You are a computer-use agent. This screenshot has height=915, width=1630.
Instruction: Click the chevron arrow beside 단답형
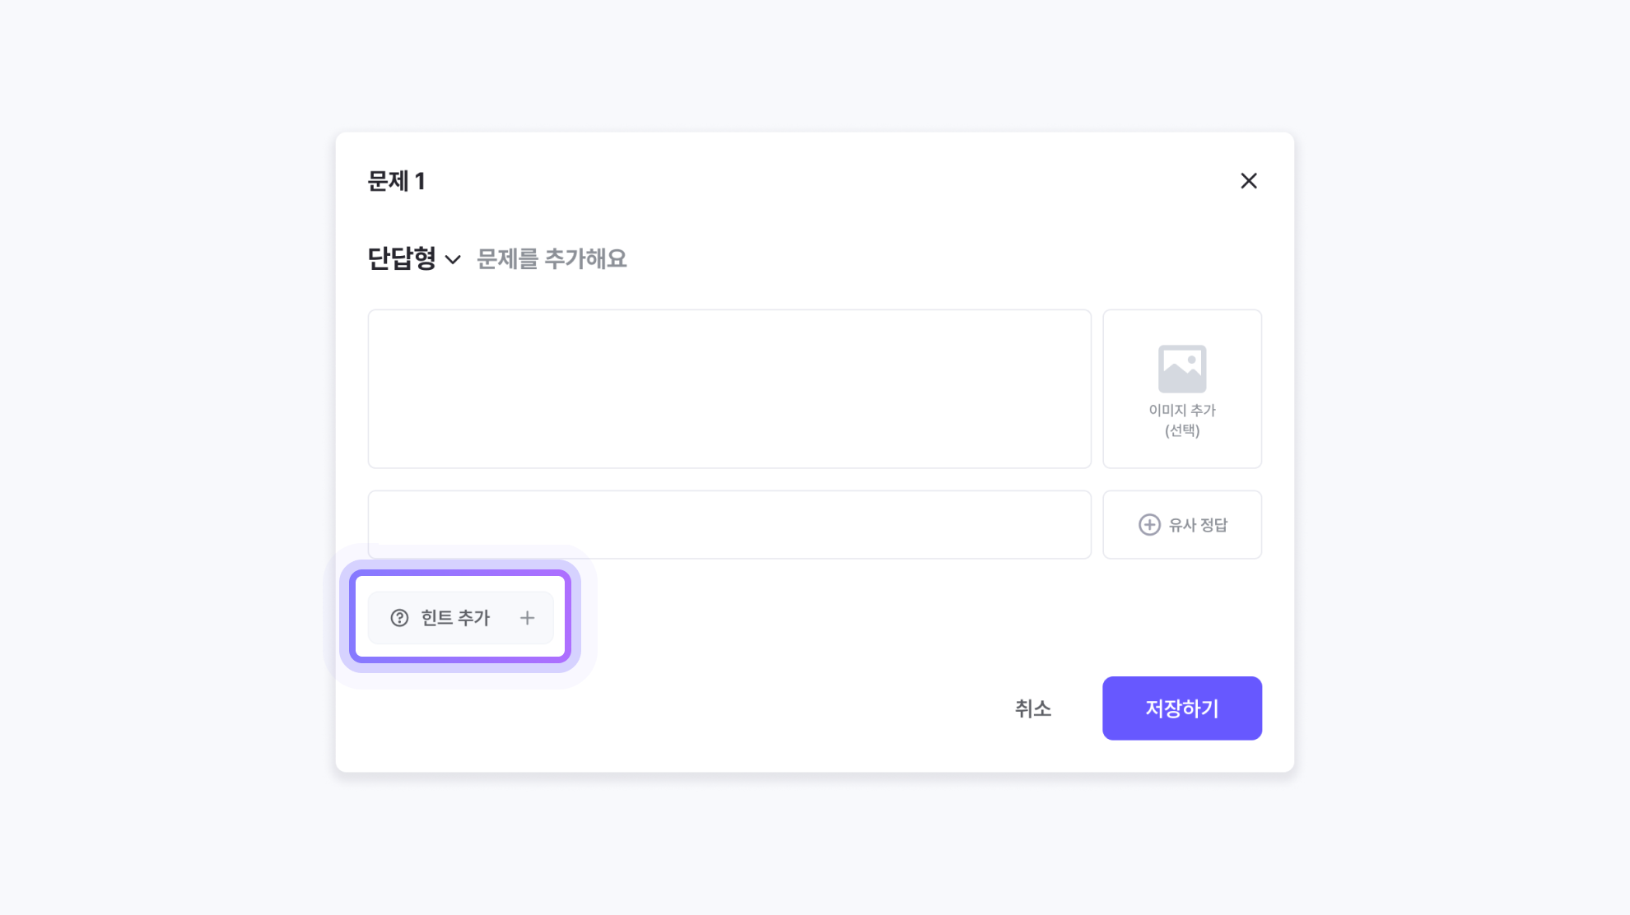453,260
